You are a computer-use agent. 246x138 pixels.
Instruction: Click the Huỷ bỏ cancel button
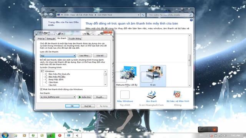pos(88,106)
